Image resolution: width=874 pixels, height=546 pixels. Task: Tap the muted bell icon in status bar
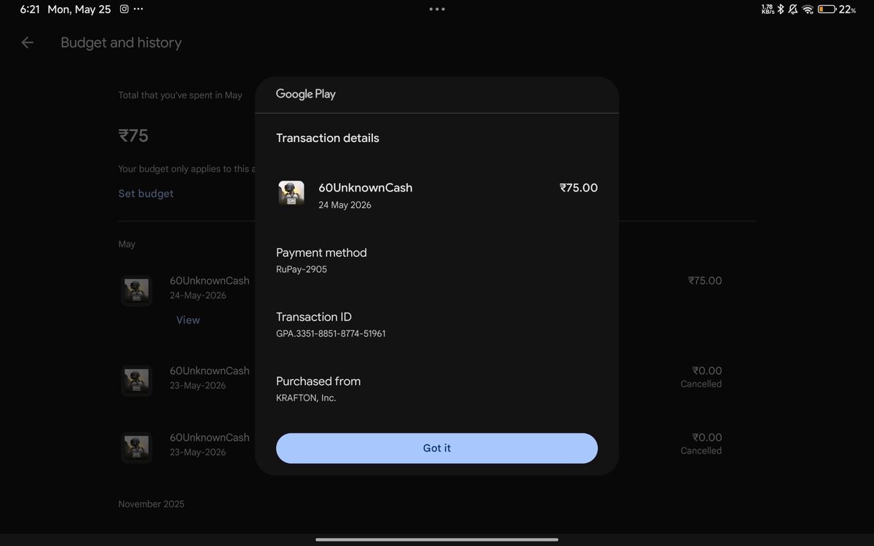tap(792, 9)
